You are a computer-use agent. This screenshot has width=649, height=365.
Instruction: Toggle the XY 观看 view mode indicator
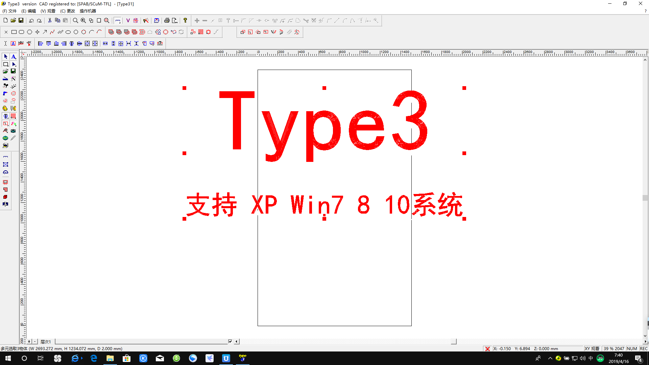[x=592, y=348]
